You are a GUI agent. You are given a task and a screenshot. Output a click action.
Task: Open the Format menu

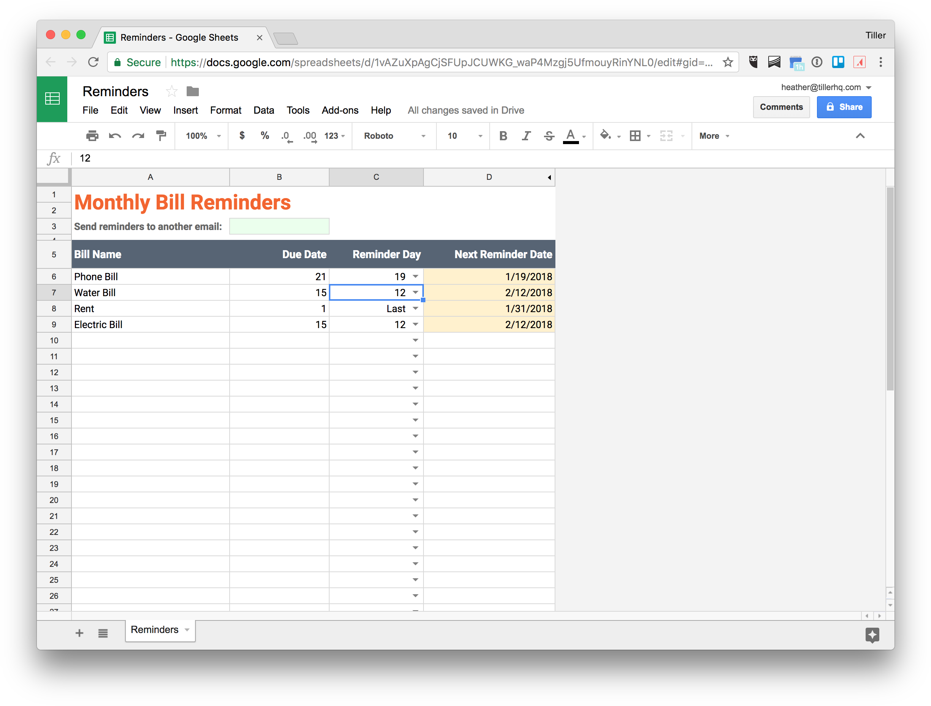coord(225,110)
